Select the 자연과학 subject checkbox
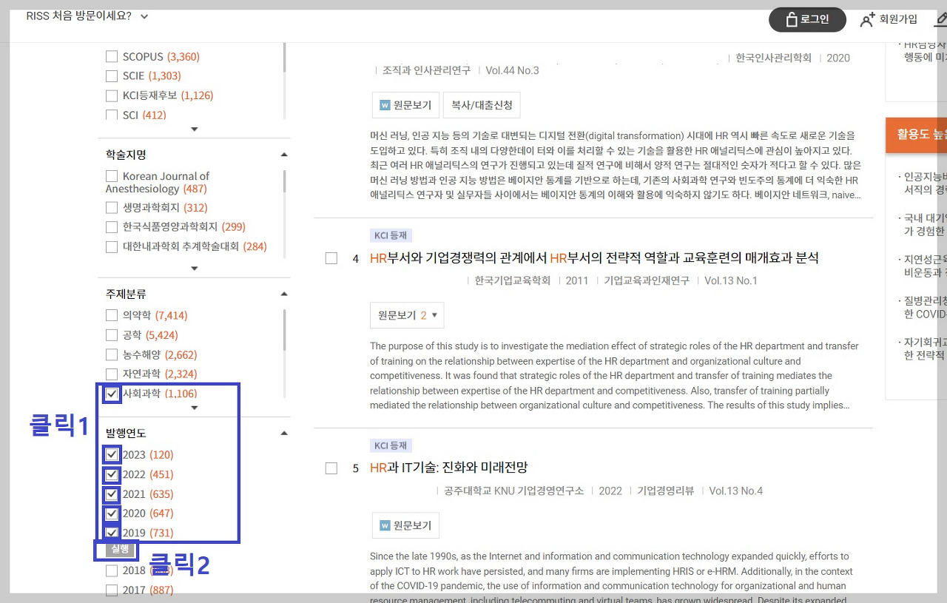The height and width of the screenshot is (603, 947). coord(112,374)
